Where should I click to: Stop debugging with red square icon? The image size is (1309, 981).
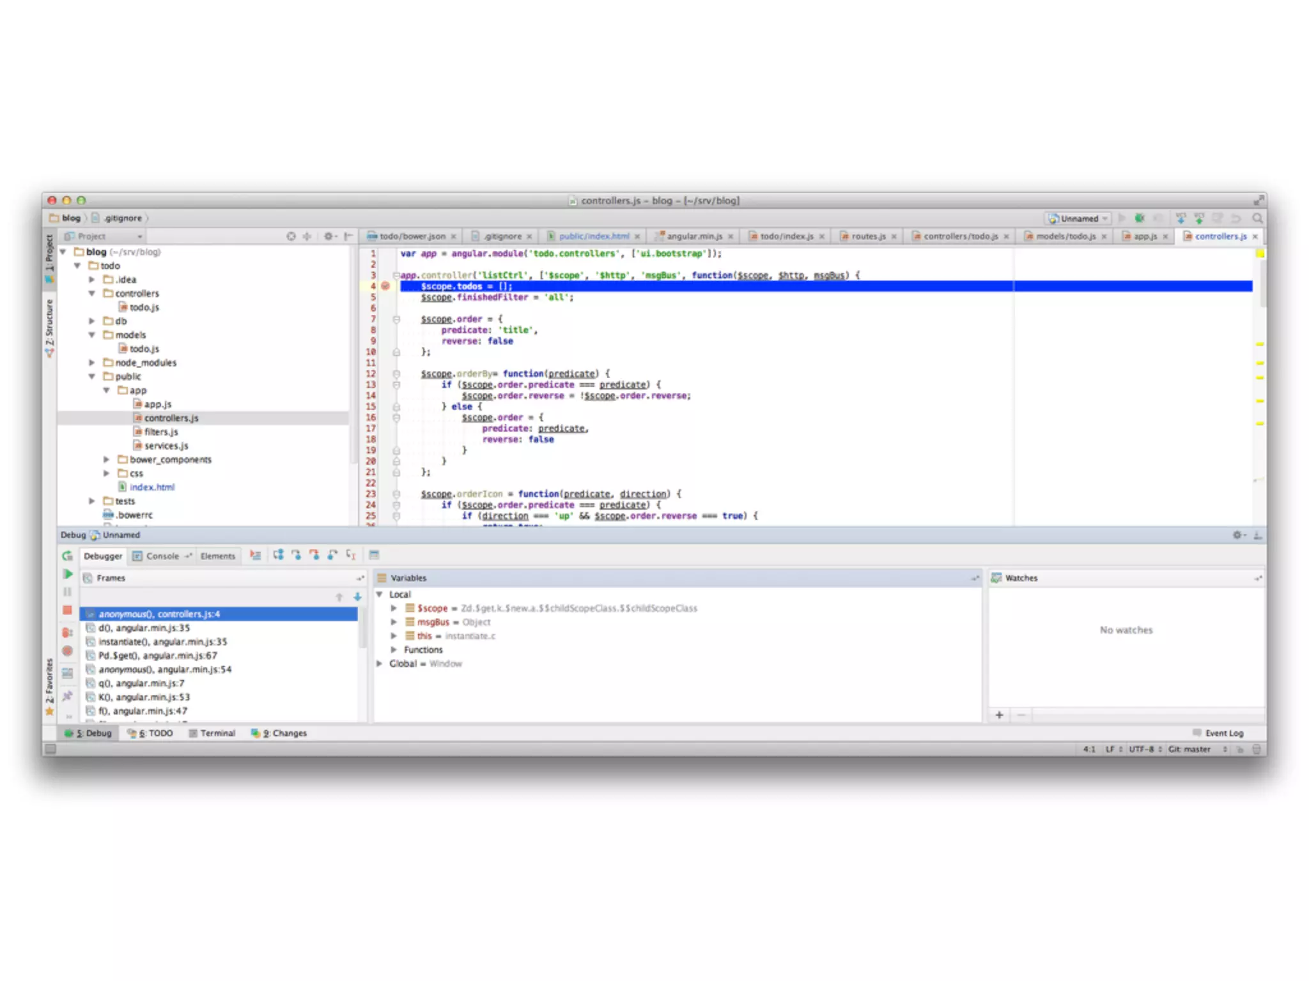pos(68,611)
